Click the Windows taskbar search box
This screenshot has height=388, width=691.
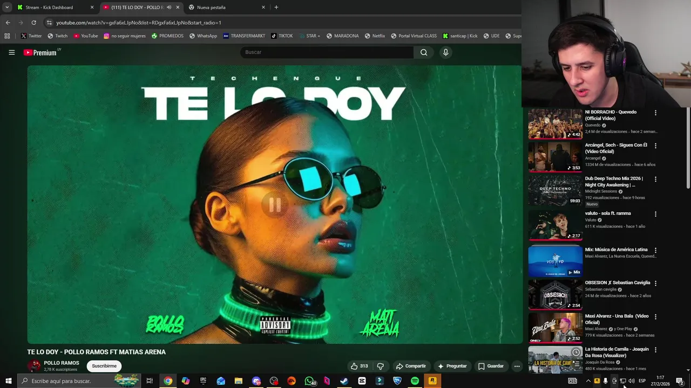(79, 381)
